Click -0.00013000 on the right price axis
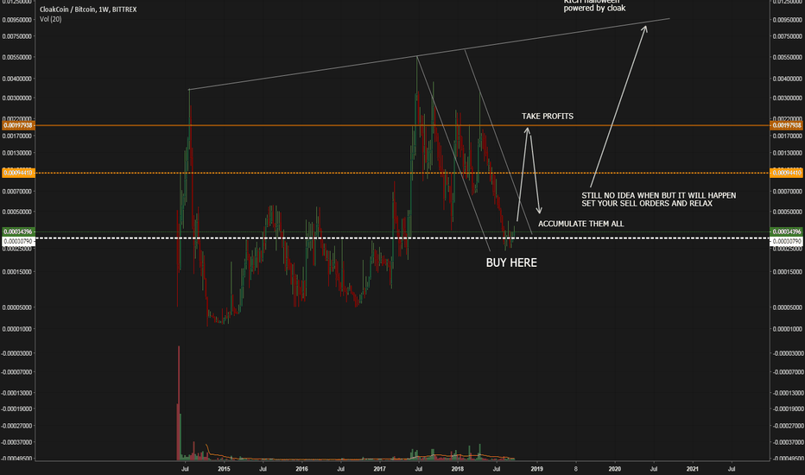Viewport: 805px width, 475px height. click(787, 393)
